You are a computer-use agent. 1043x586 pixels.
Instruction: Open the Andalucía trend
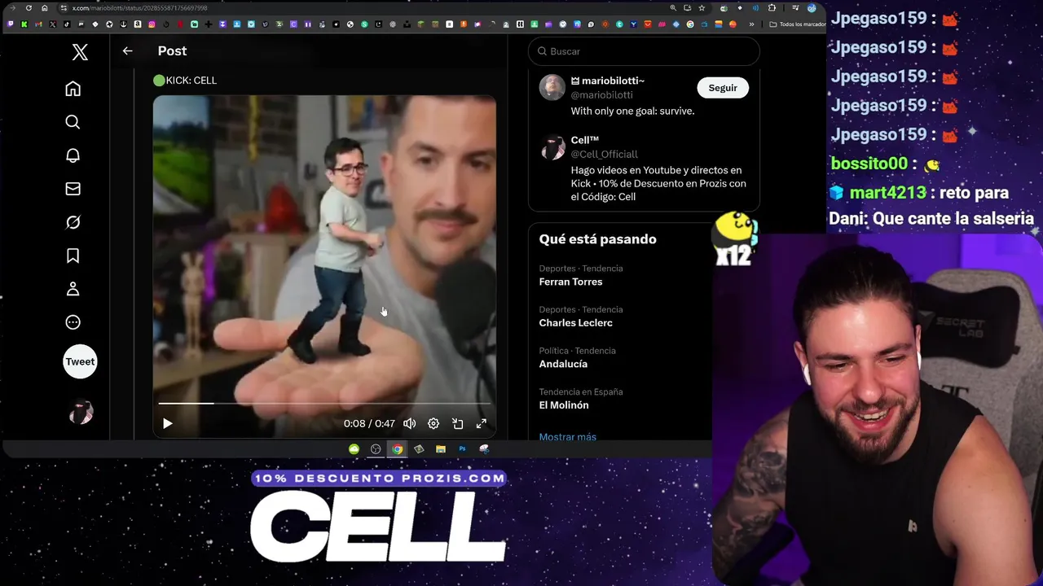(563, 364)
